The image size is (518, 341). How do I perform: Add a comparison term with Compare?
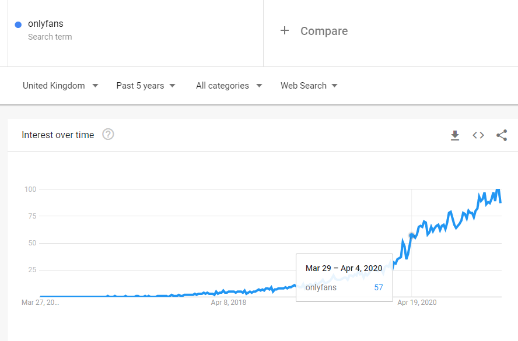pos(324,31)
